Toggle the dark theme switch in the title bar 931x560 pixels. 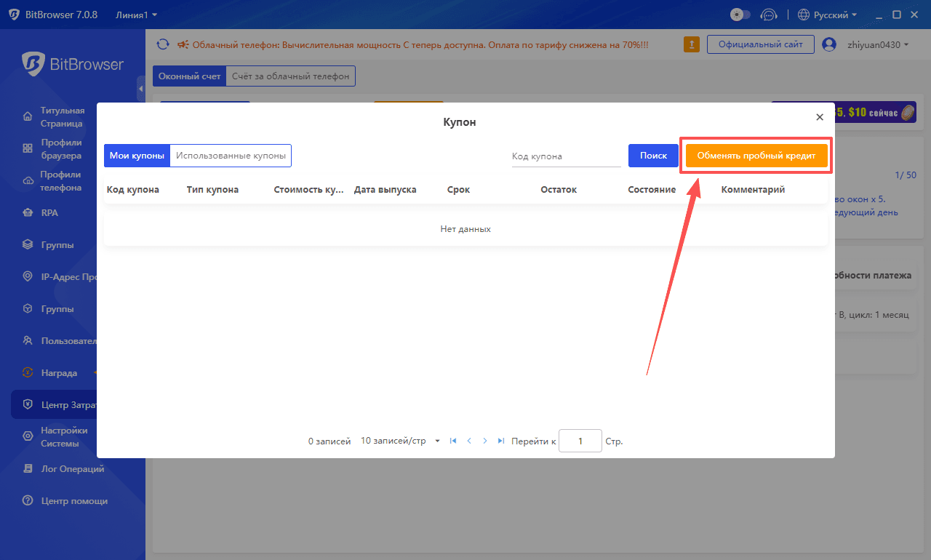pyautogui.click(x=740, y=14)
